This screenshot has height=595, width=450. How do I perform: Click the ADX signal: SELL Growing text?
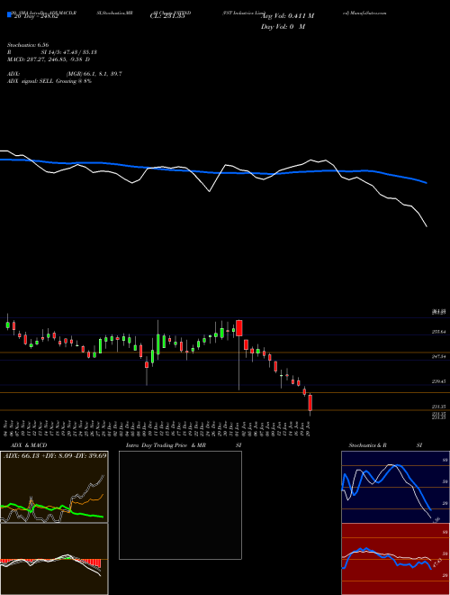[x=49, y=81]
